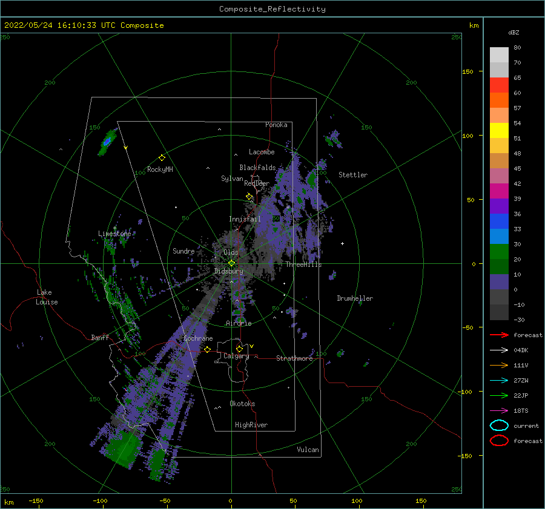Click the Okotoks town label

coord(242,404)
